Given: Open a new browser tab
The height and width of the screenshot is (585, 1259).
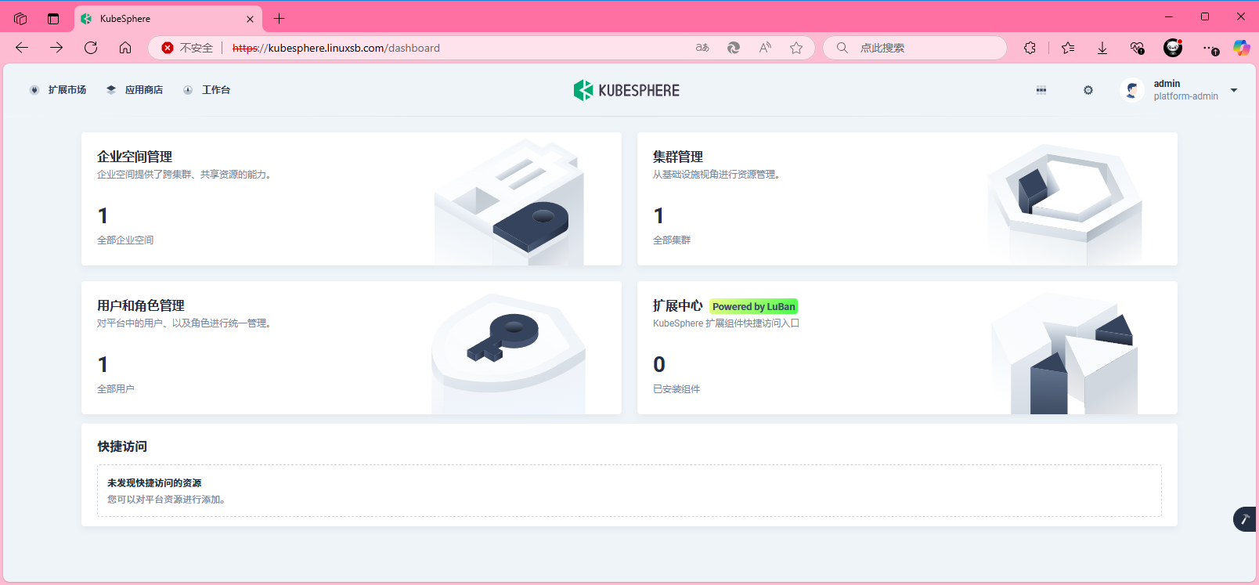Looking at the screenshot, I should 279,19.
